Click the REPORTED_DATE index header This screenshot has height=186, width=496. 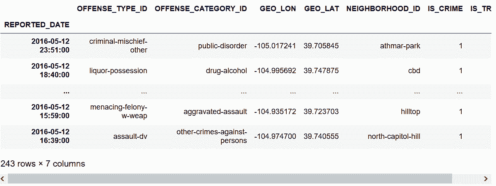(37, 25)
